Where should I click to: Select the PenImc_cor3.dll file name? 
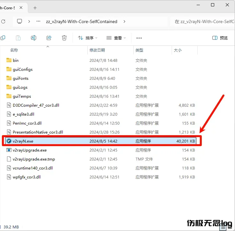click(27, 123)
